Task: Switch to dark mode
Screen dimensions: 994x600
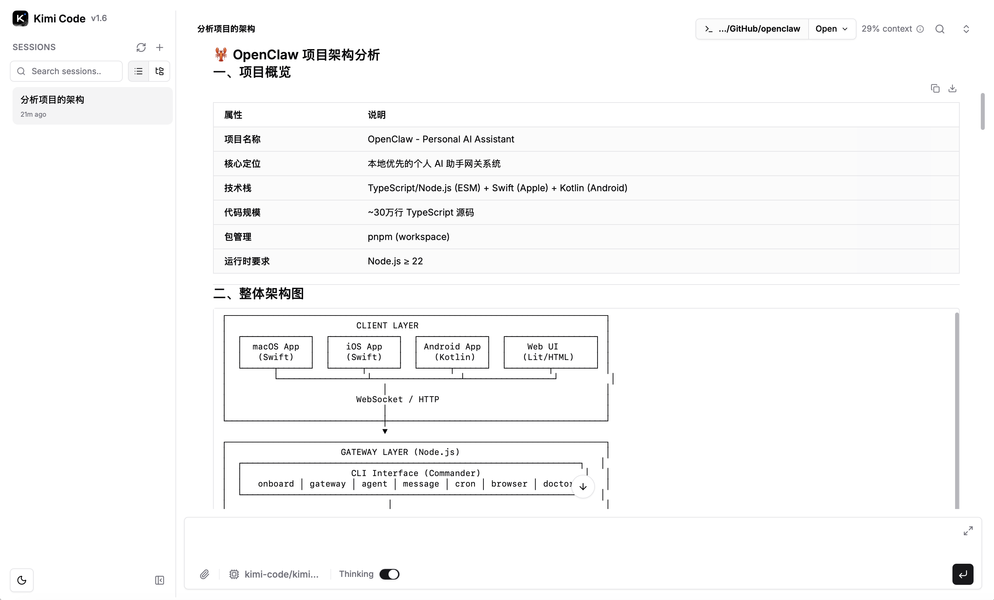Action: tap(22, 580)
